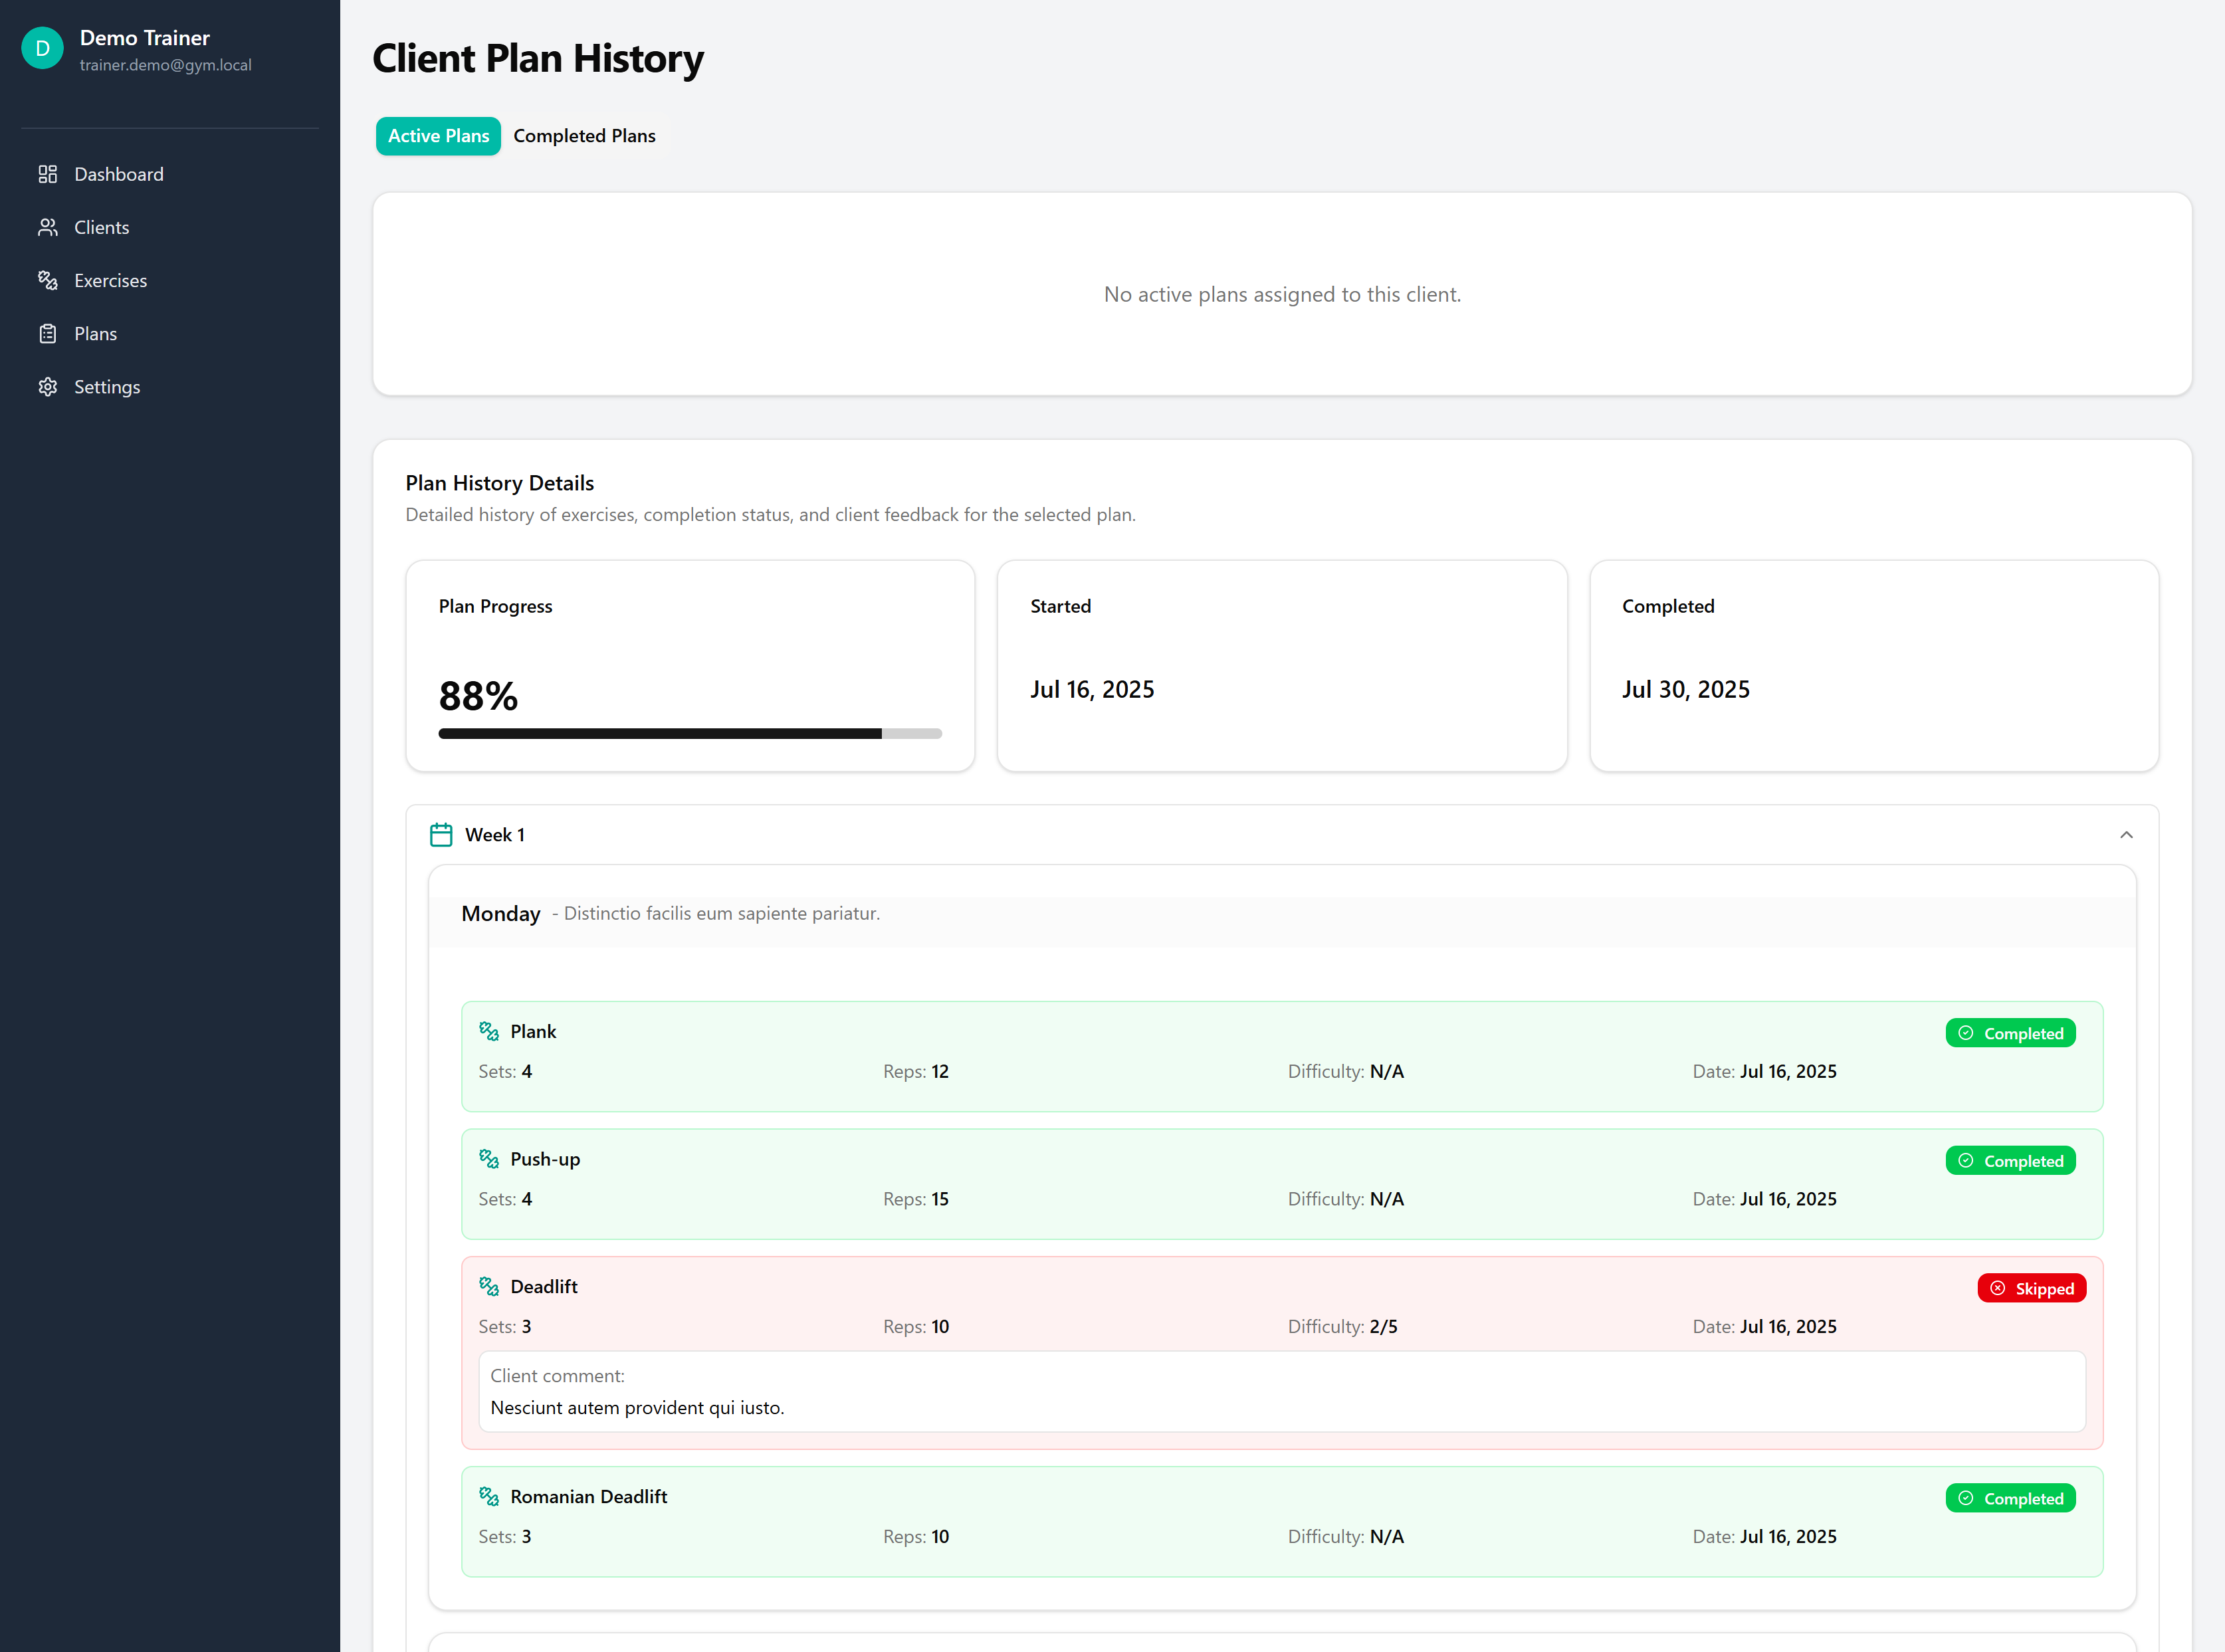Viewport: 2225px width, 1652px height.
Task: Click the Clients people icon
Action: coord(47,227)
